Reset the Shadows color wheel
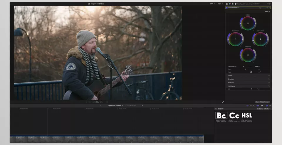282x145 pixels. click(x=241, y=46)
